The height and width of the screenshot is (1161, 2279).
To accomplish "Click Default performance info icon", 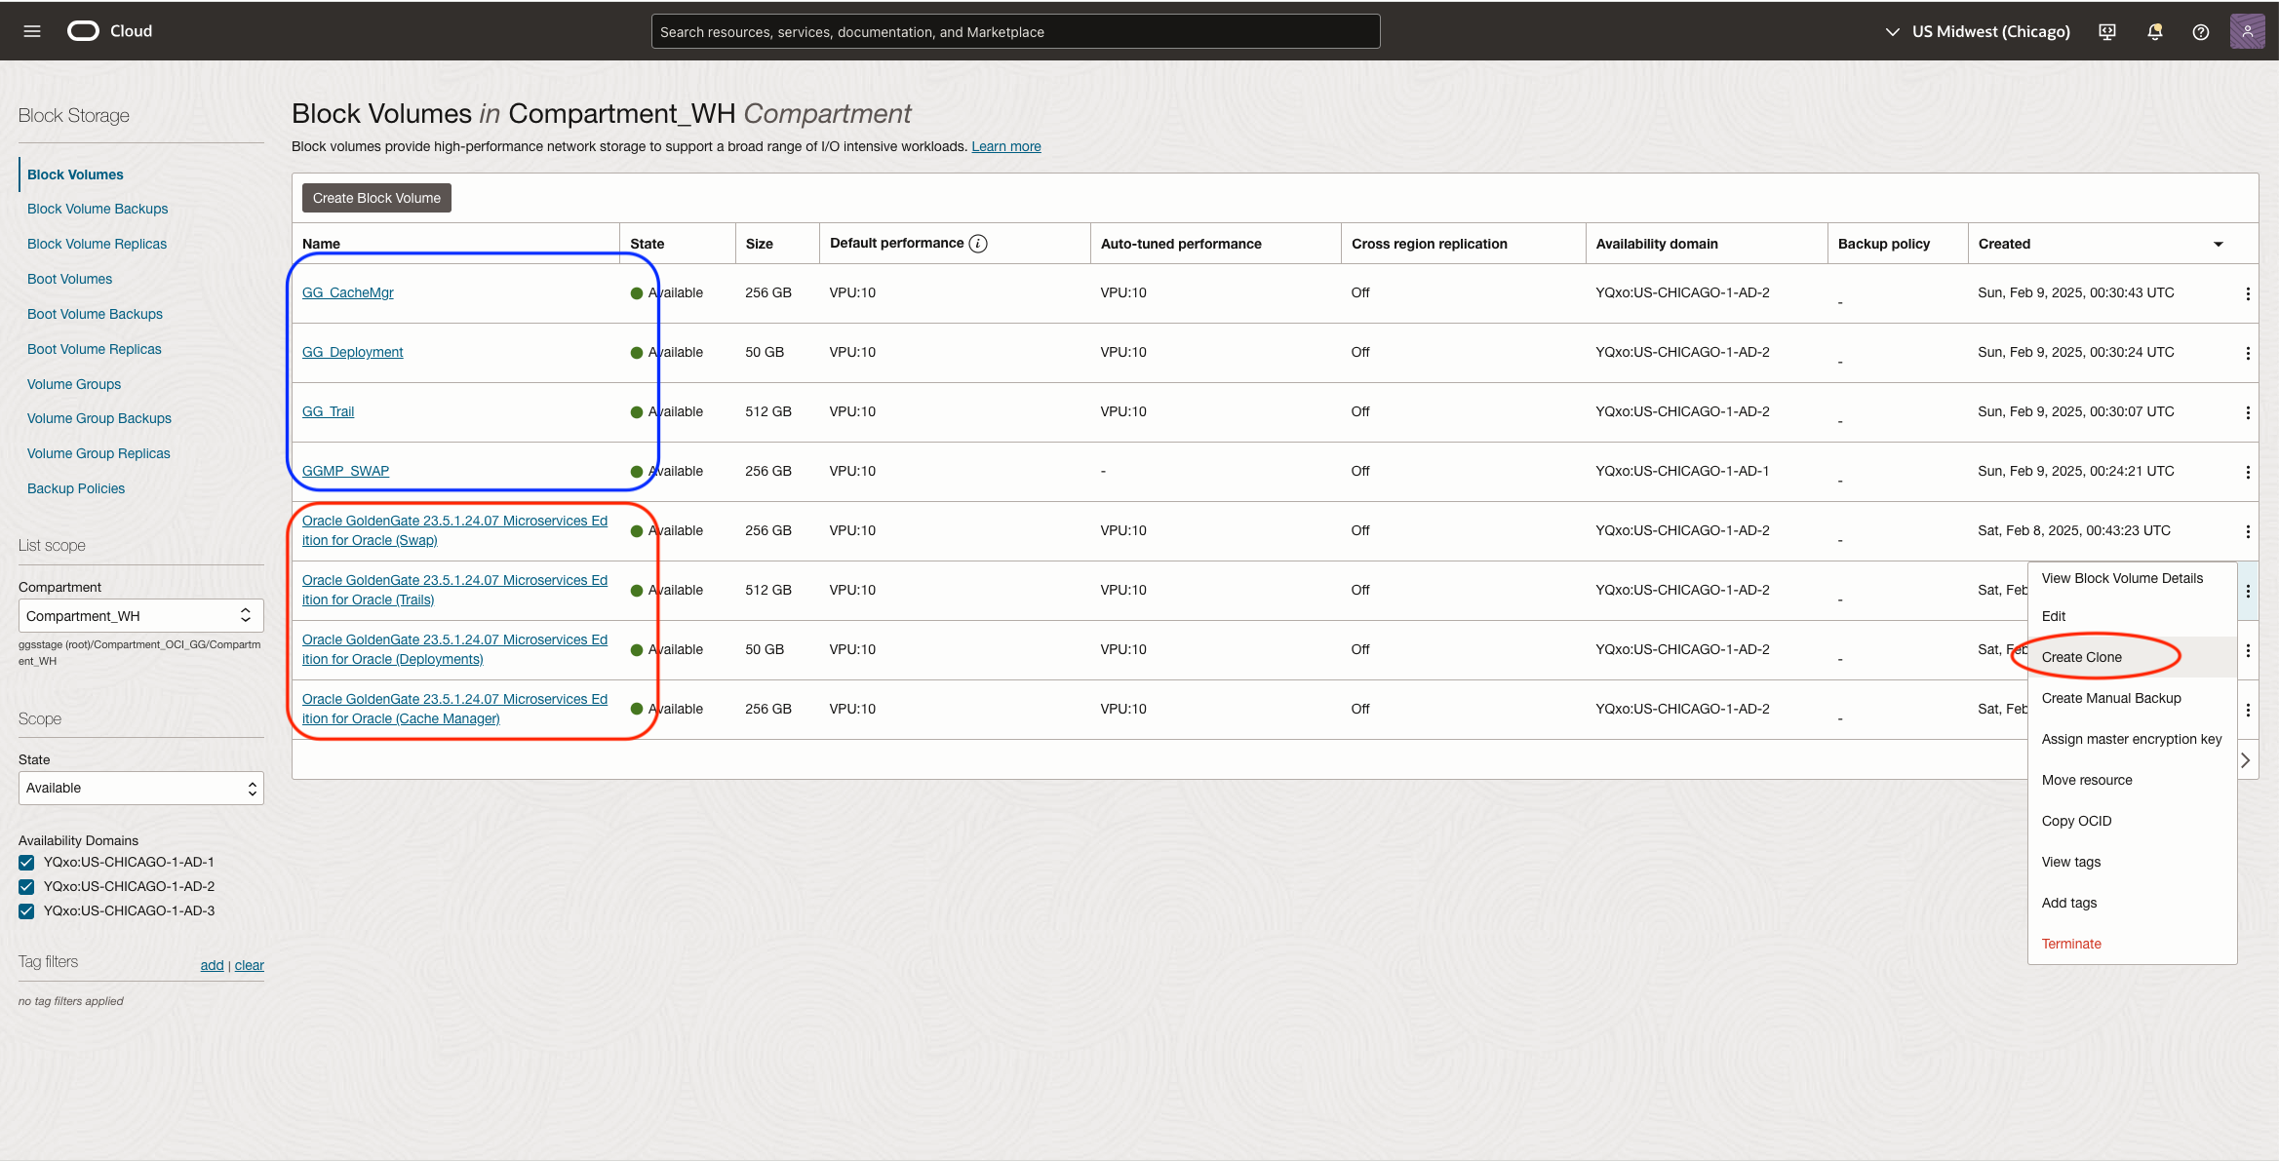I will [x=978, y=244].
